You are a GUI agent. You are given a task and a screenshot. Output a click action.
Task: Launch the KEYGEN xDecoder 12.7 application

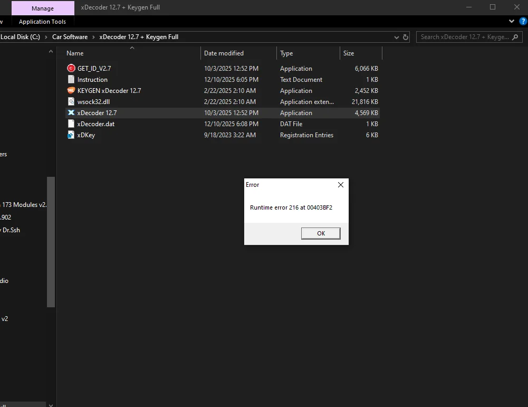tap(71, 90)
